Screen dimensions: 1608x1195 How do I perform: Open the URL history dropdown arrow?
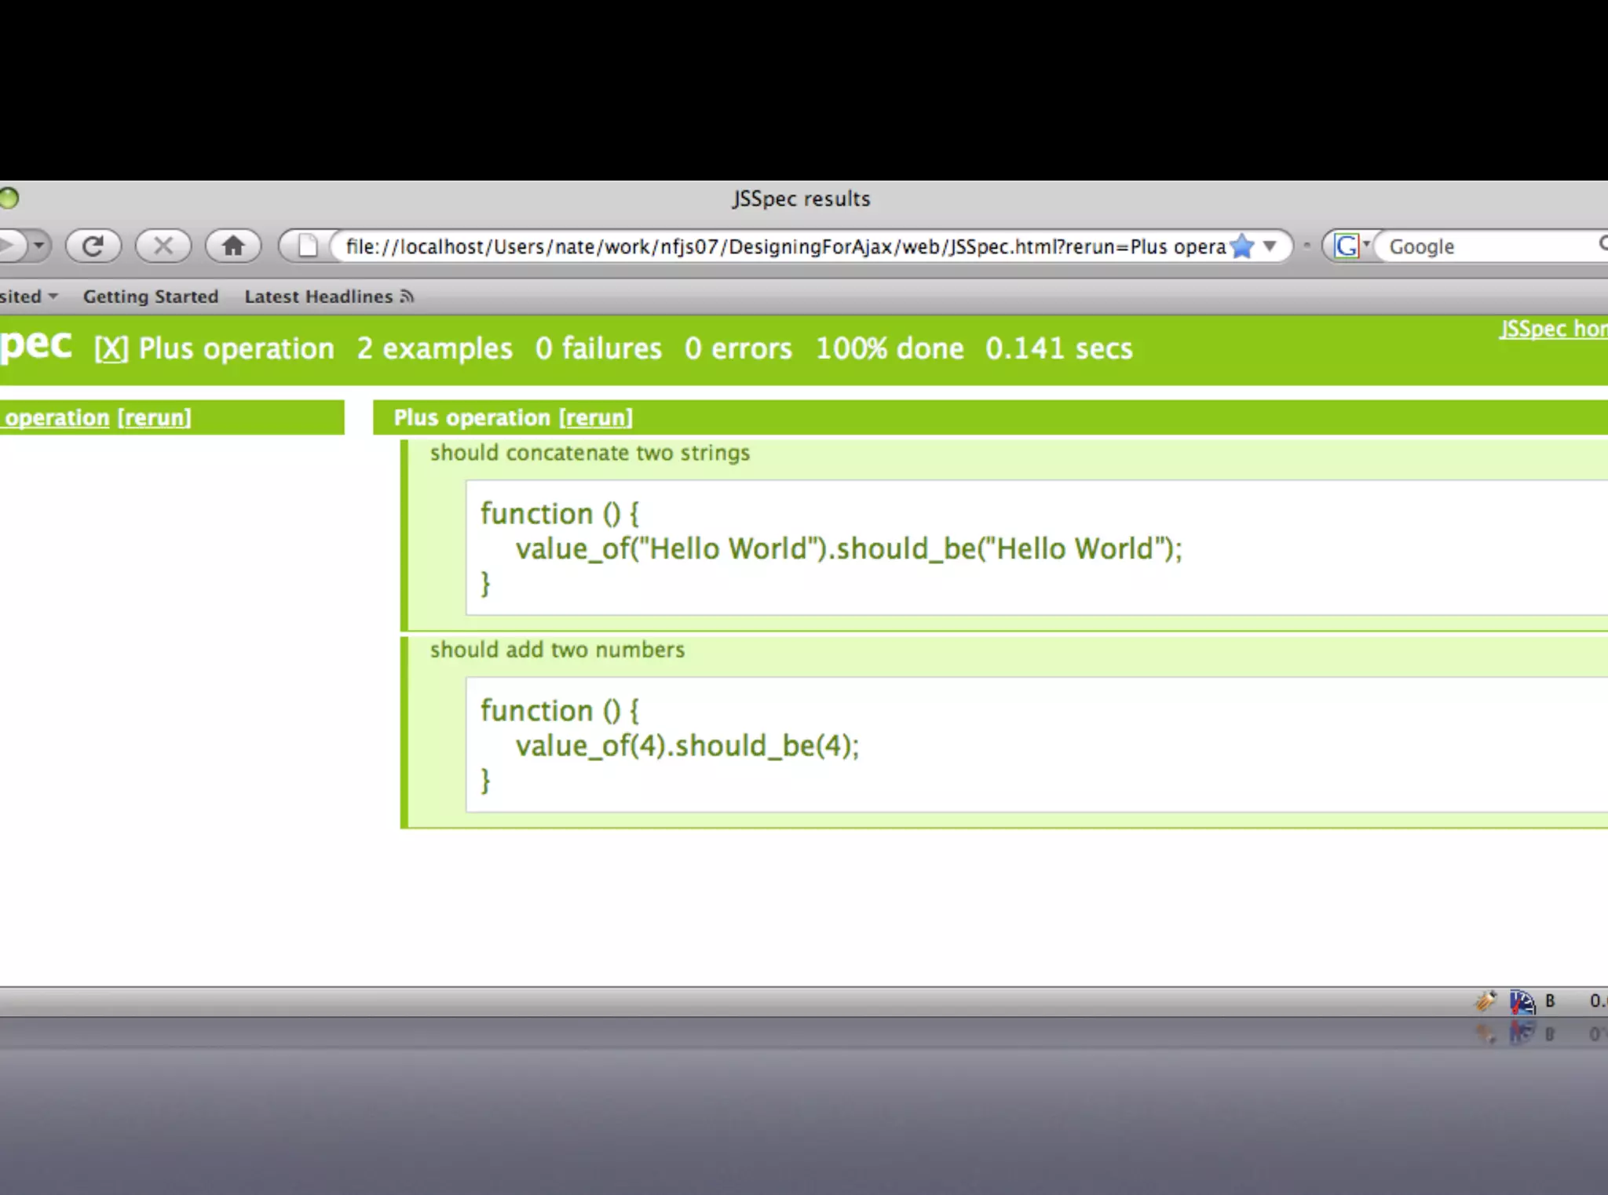click(x=1270, y=246)
